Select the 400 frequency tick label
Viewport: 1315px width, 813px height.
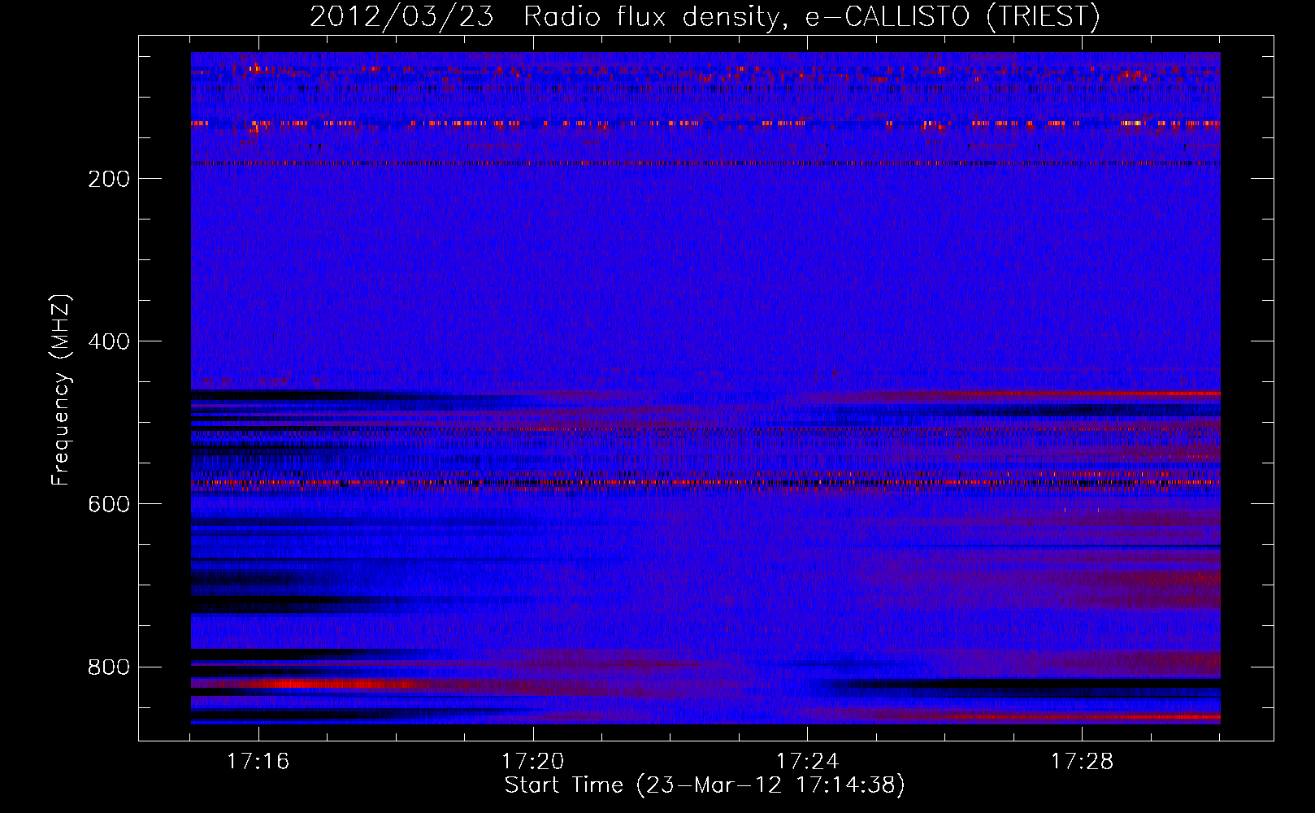(x=109, y=341)
